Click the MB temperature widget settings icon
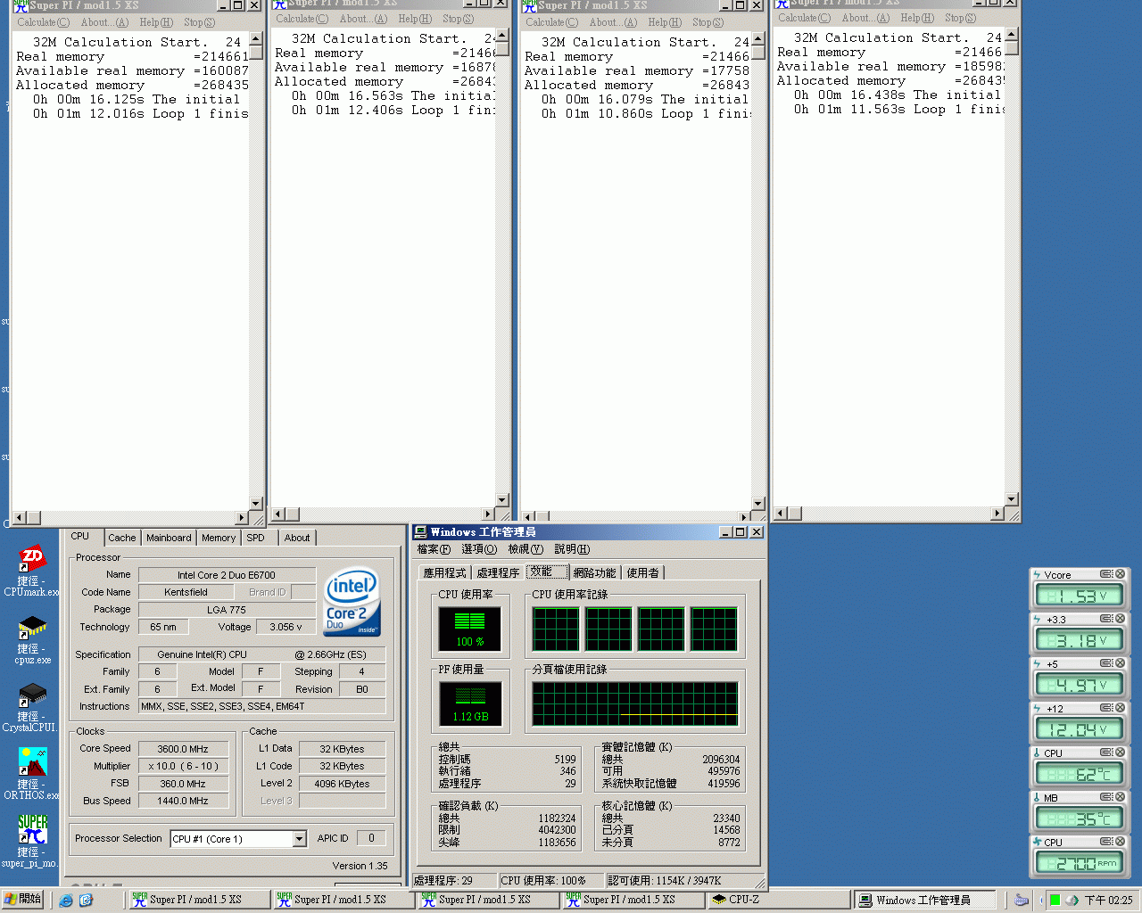1142x913 pixels. tap(1105, 797)
